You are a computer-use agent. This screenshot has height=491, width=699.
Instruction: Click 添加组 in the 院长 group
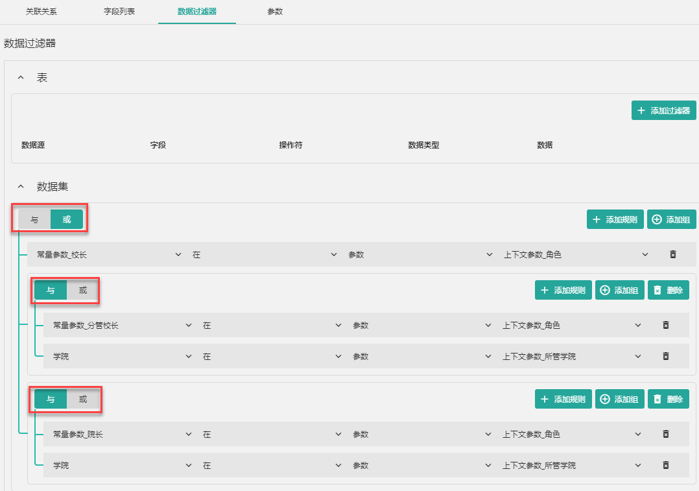(x=619, y=399)
